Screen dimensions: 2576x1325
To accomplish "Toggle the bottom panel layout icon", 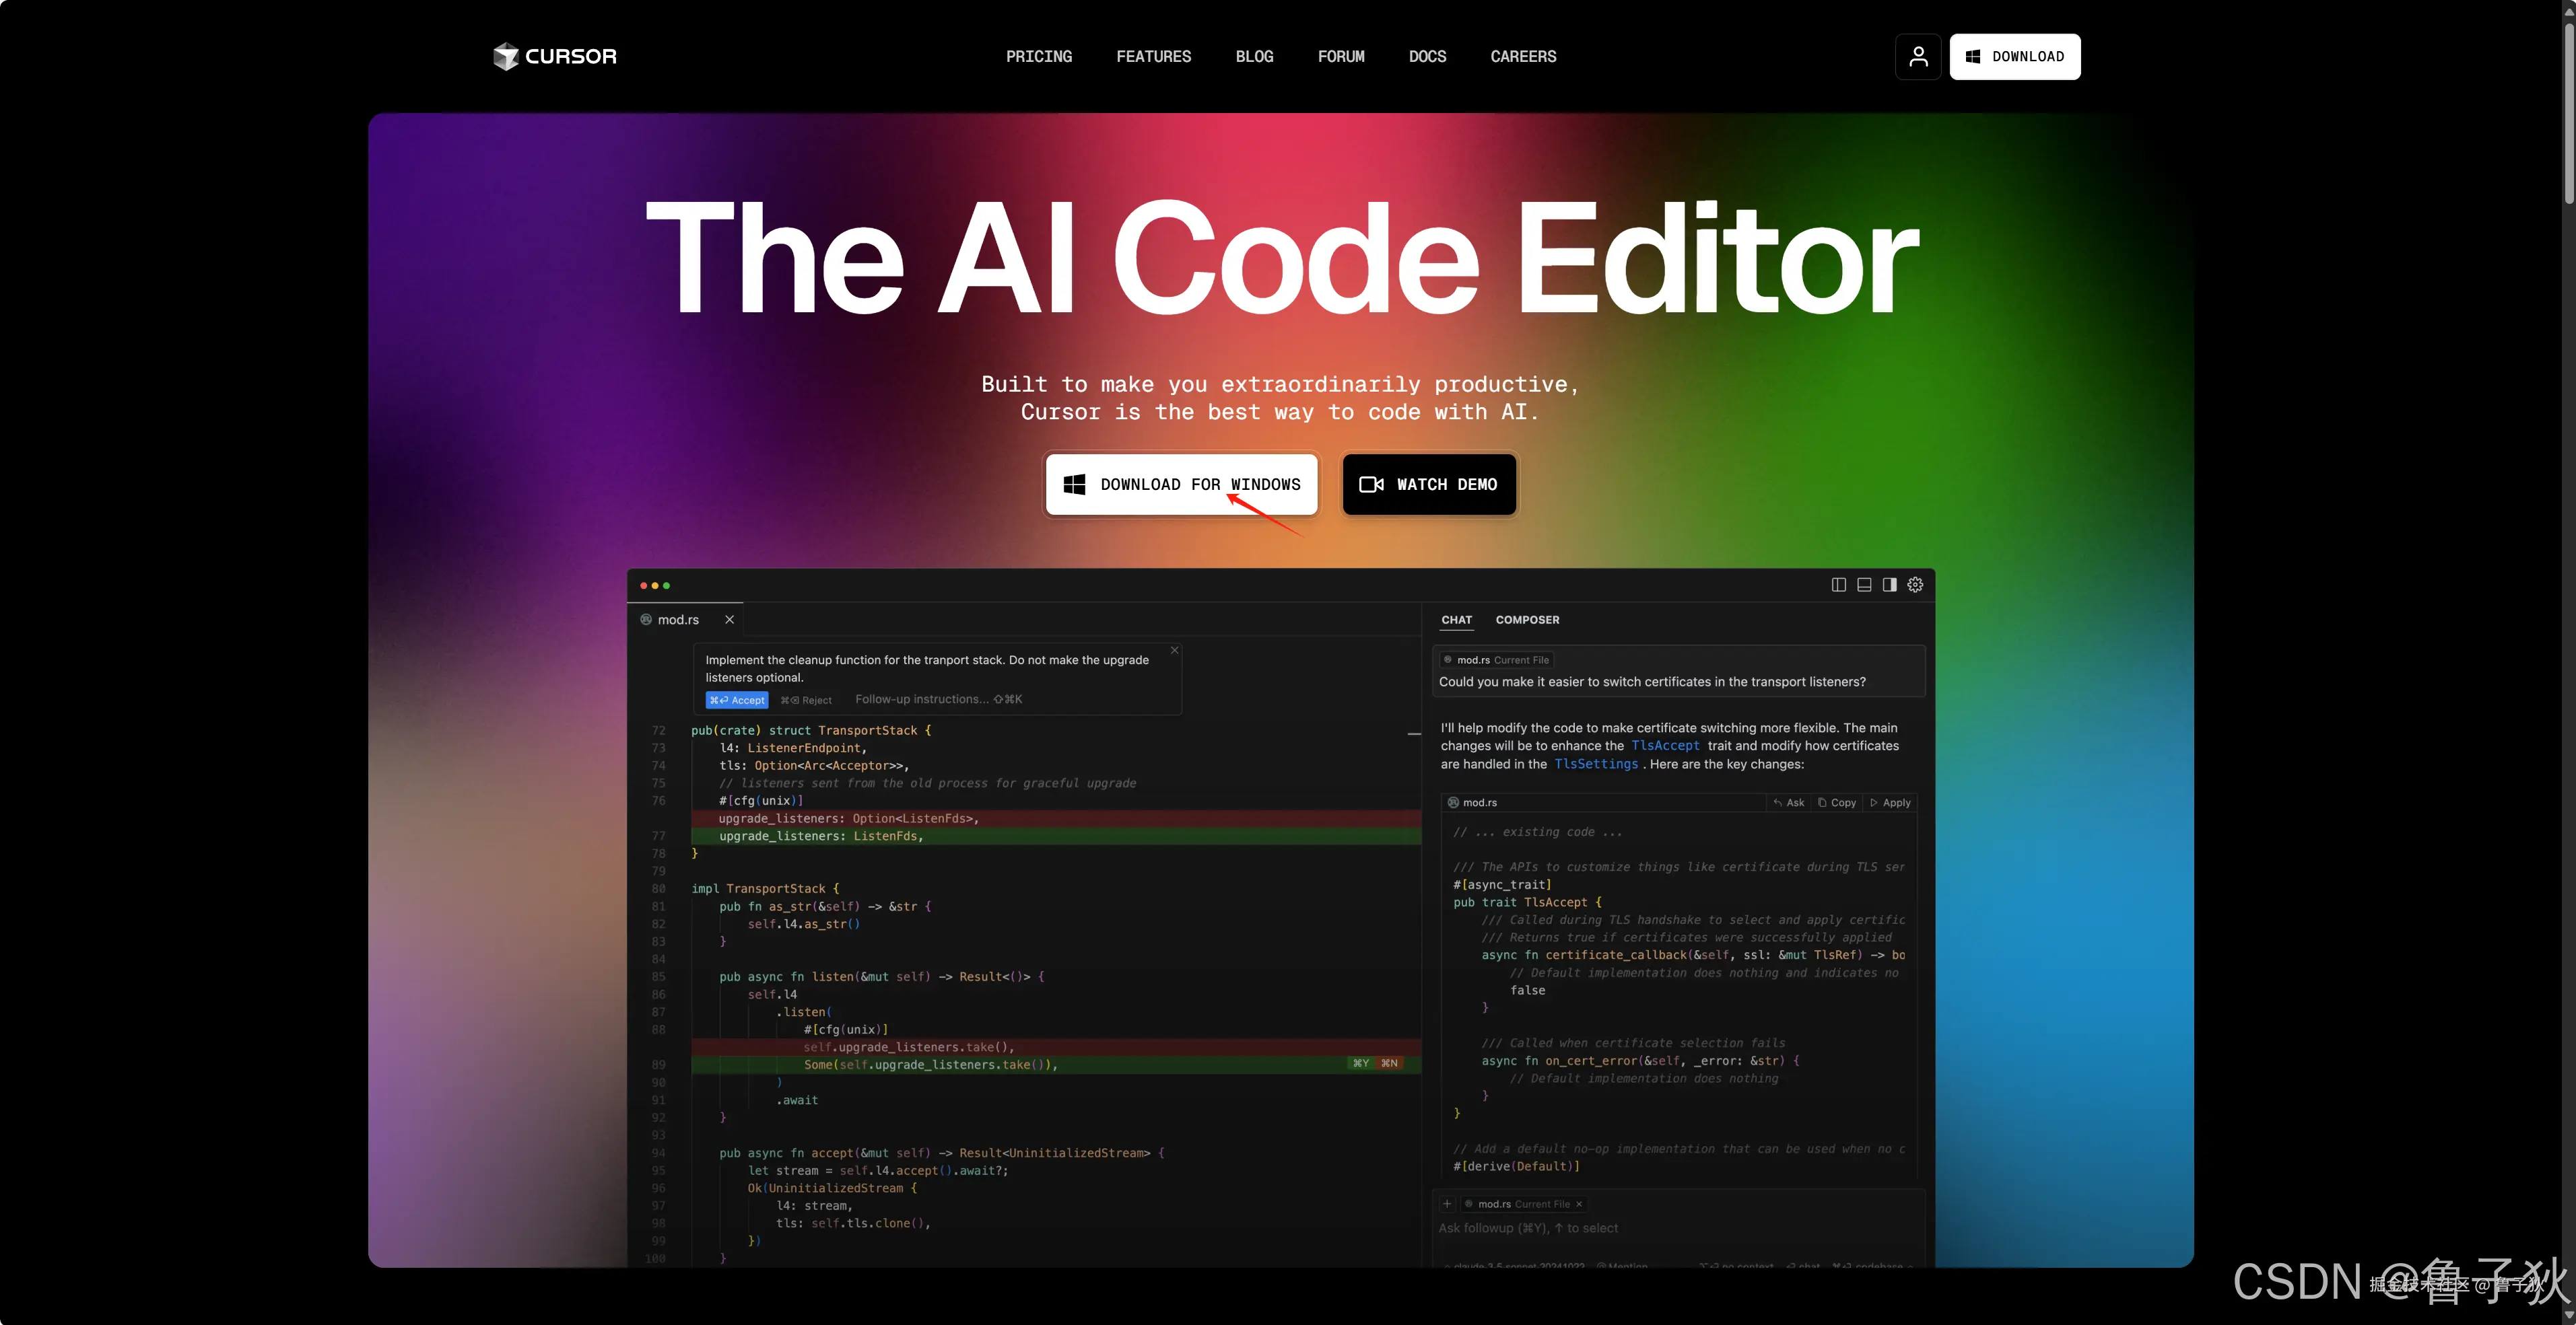I will pos(1864,585).
